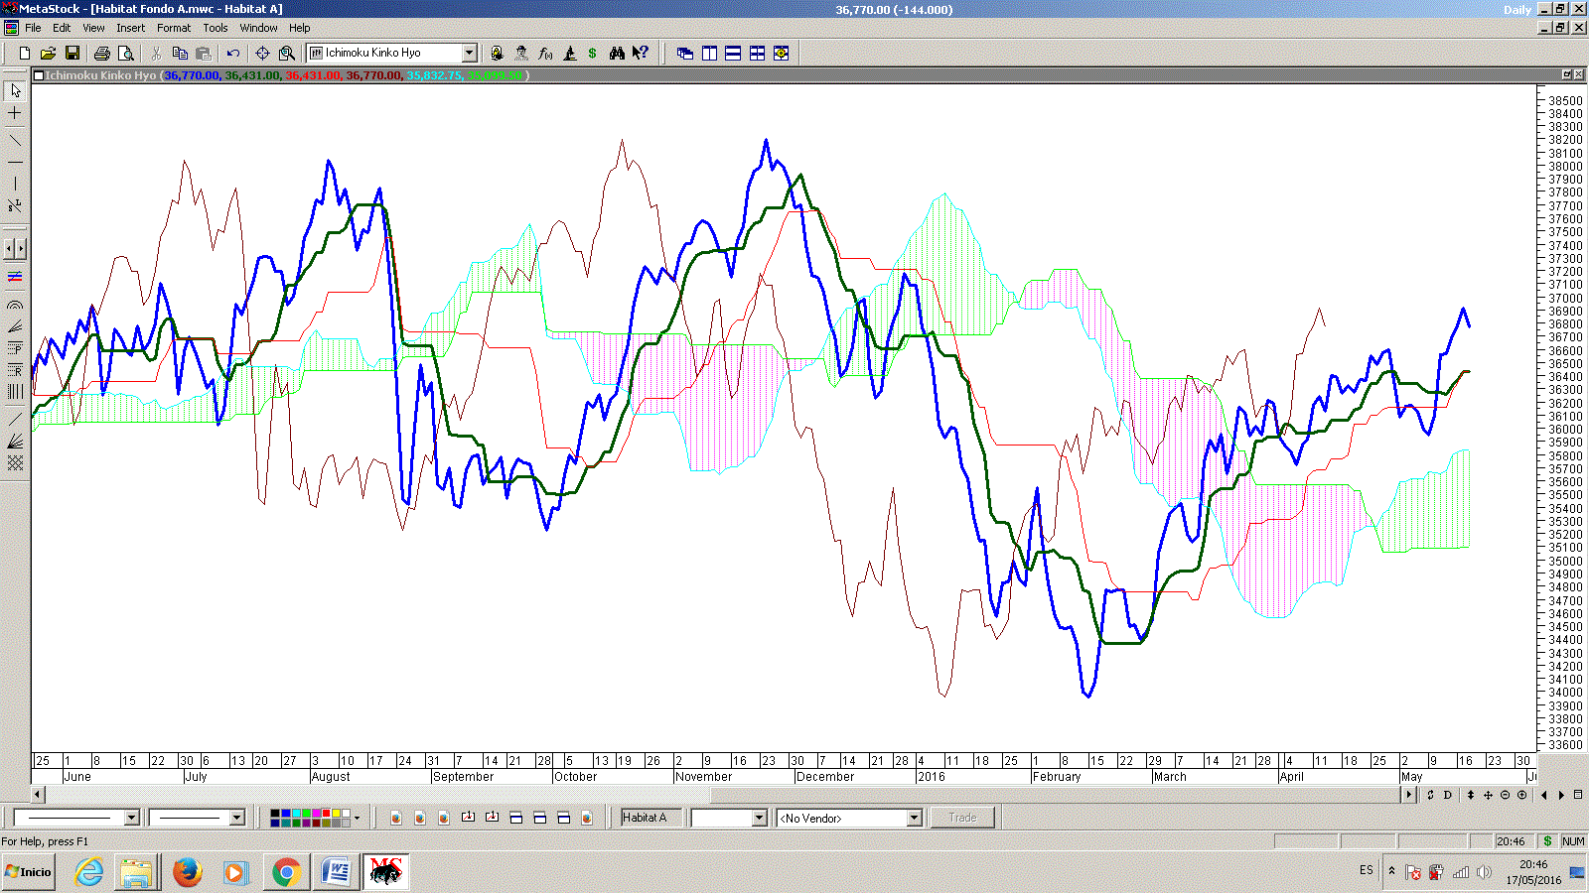Click the zoom out minus icon
This screenshot has height=893, width=1589.
pyautogui.click(x=1505, y=795)
